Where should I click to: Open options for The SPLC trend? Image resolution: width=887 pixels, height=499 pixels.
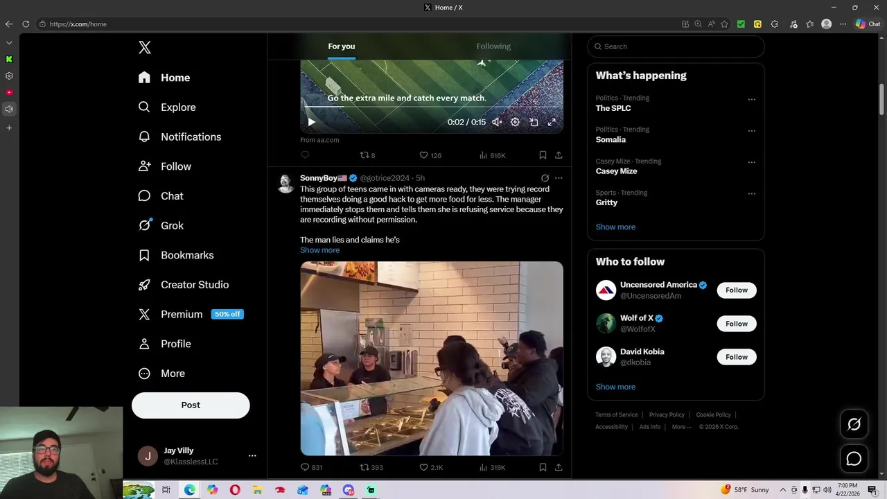click(751, 99)
